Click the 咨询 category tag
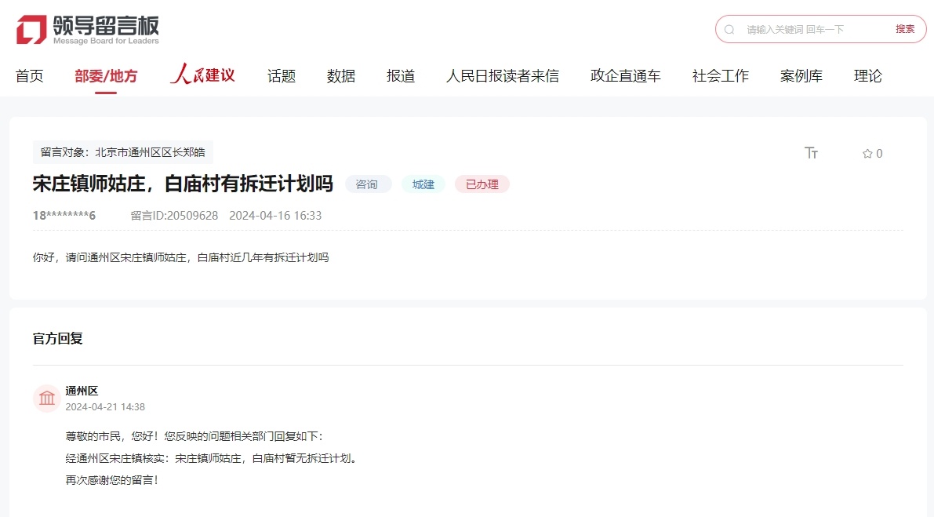 [x=367, y=184]
